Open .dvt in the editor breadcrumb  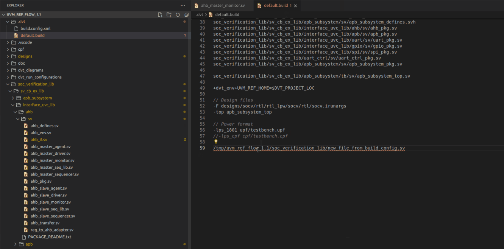pyautogui.click(x=200, y=14)
